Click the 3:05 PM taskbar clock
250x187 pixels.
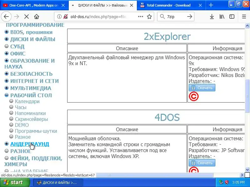coord(238,182)
